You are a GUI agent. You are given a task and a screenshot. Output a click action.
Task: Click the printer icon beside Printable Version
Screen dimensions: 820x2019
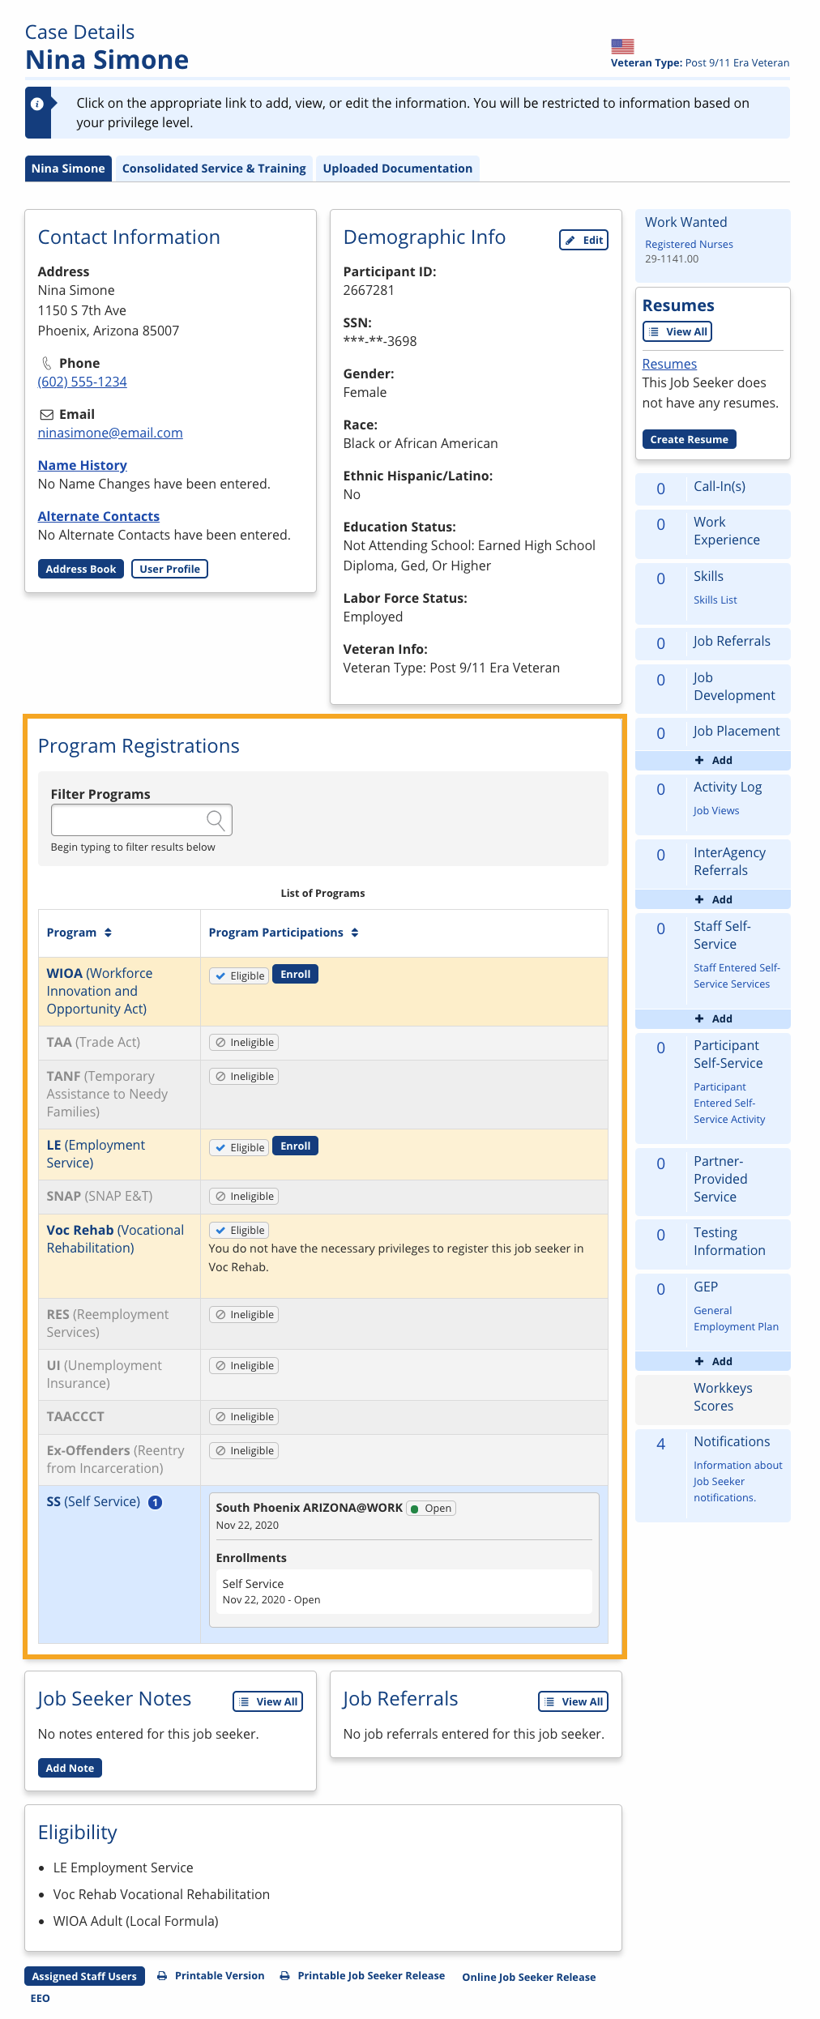pyautogui.click(x=162, y=1976)
